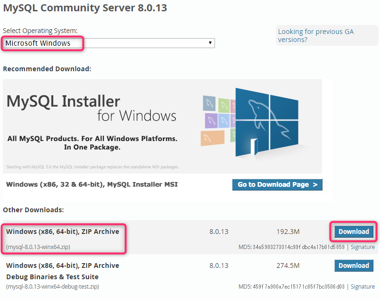Click the 'Recommended Download:' label
The image size is (380, 299).
point(47,69)
